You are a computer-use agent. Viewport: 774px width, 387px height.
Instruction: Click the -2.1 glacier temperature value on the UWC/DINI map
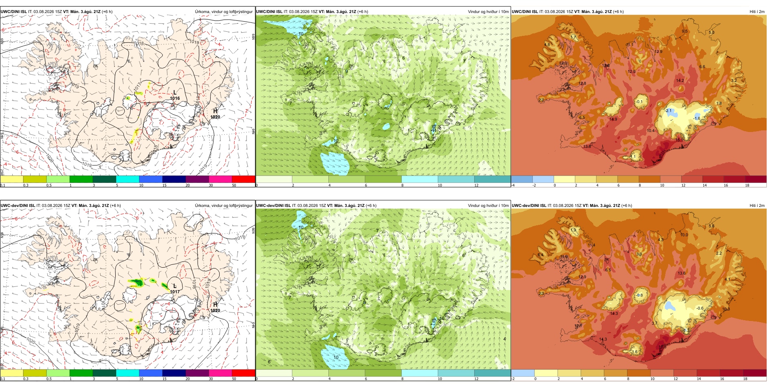668,110
